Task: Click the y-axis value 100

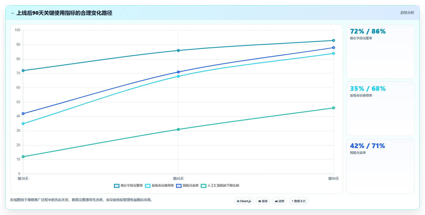Action: tap(17, 30)
